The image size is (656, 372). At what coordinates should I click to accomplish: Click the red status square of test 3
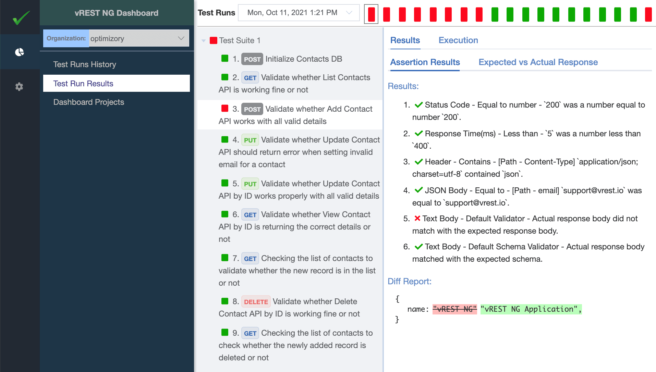225,108
